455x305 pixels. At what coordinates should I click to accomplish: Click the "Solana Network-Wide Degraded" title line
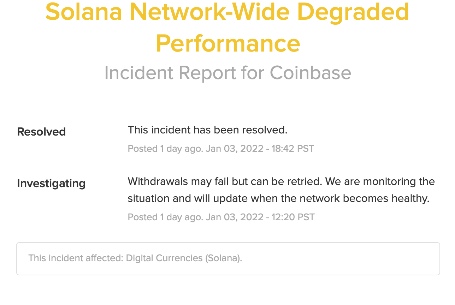(x=227, y=11)
